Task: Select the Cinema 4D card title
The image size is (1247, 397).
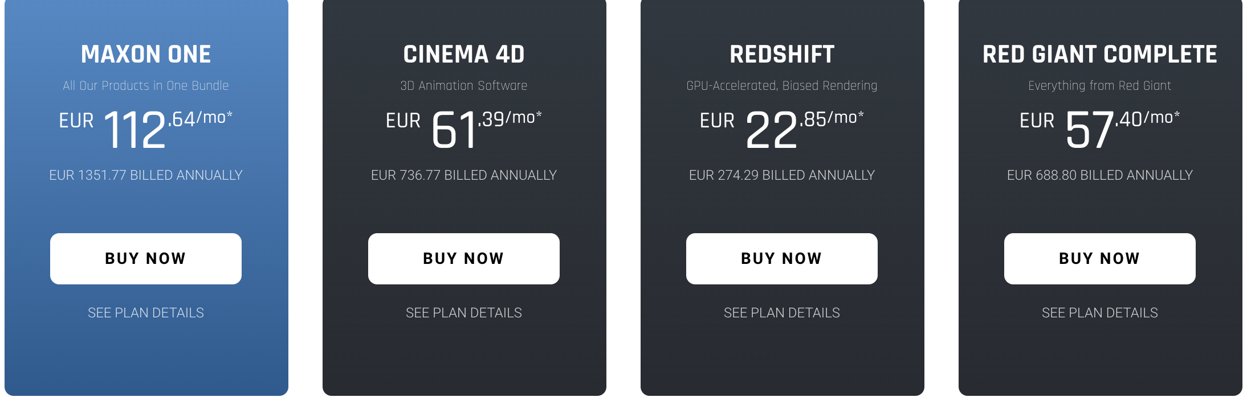Action: [x=464, y=55]
